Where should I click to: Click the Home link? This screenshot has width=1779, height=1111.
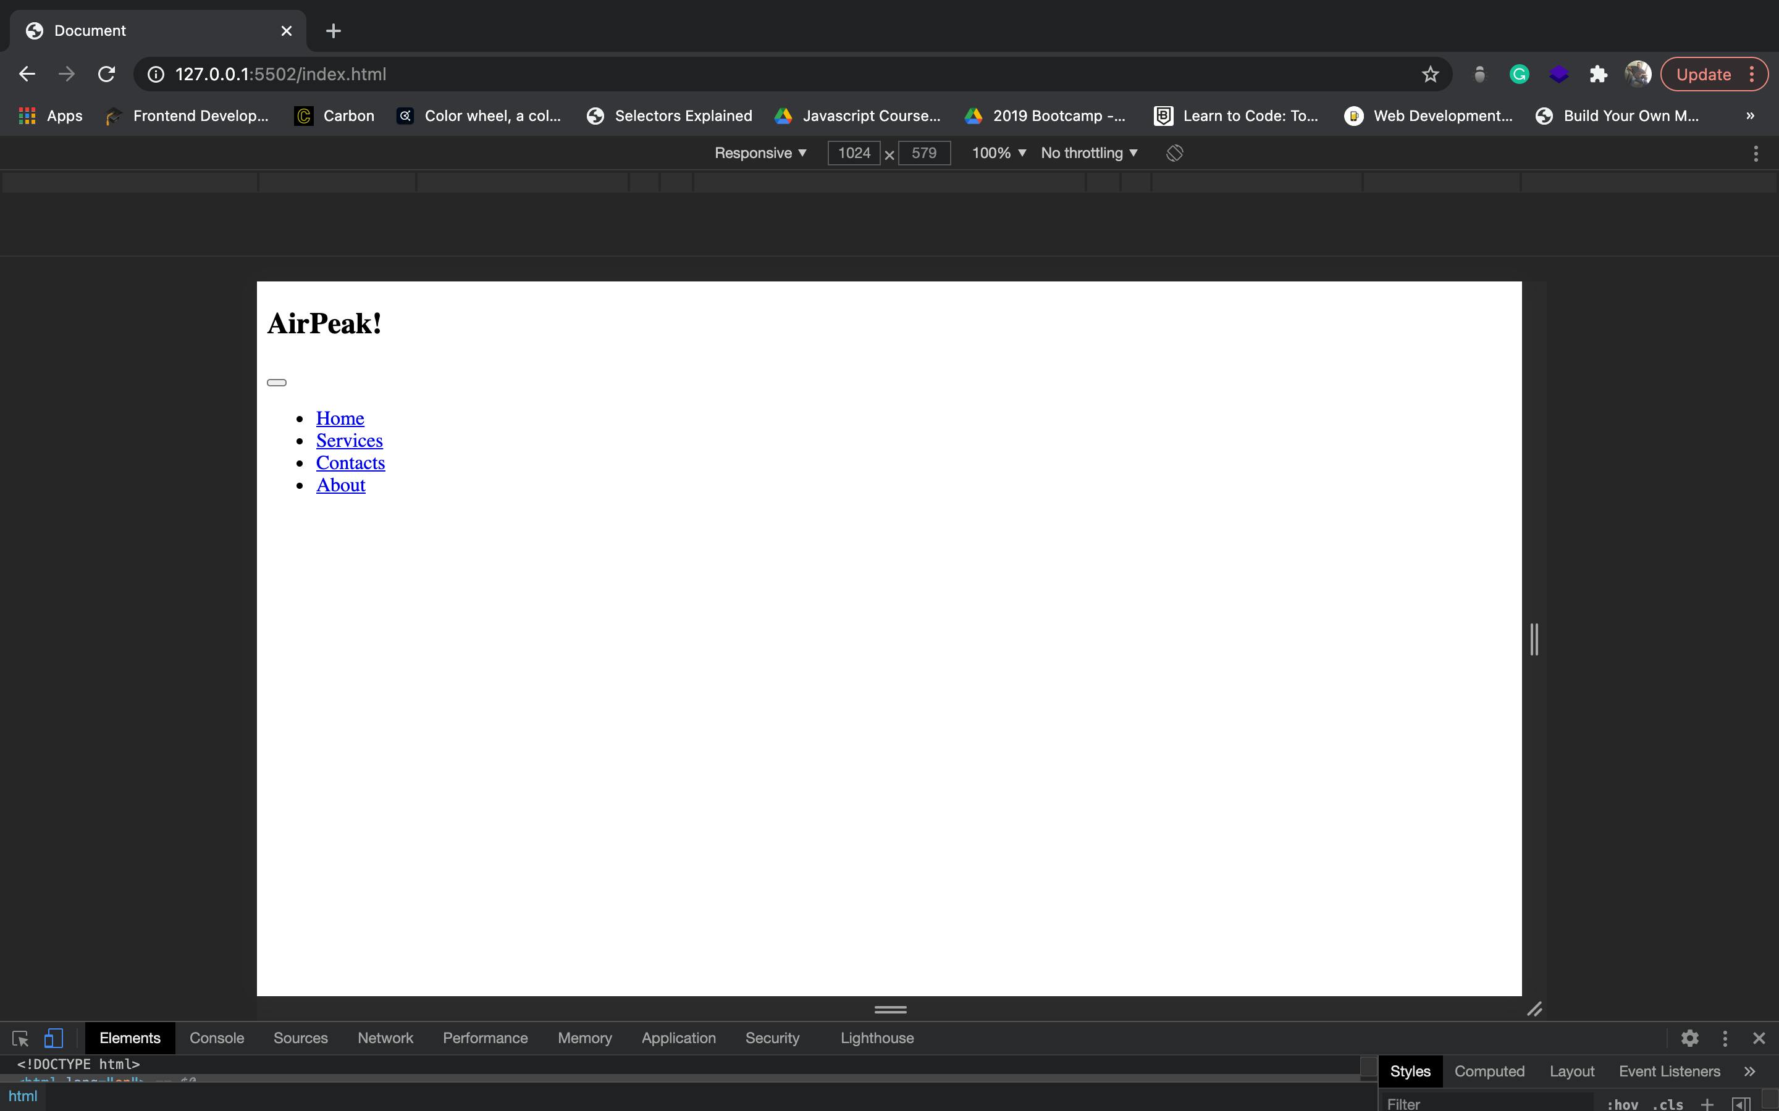click(x=340, y=418)
